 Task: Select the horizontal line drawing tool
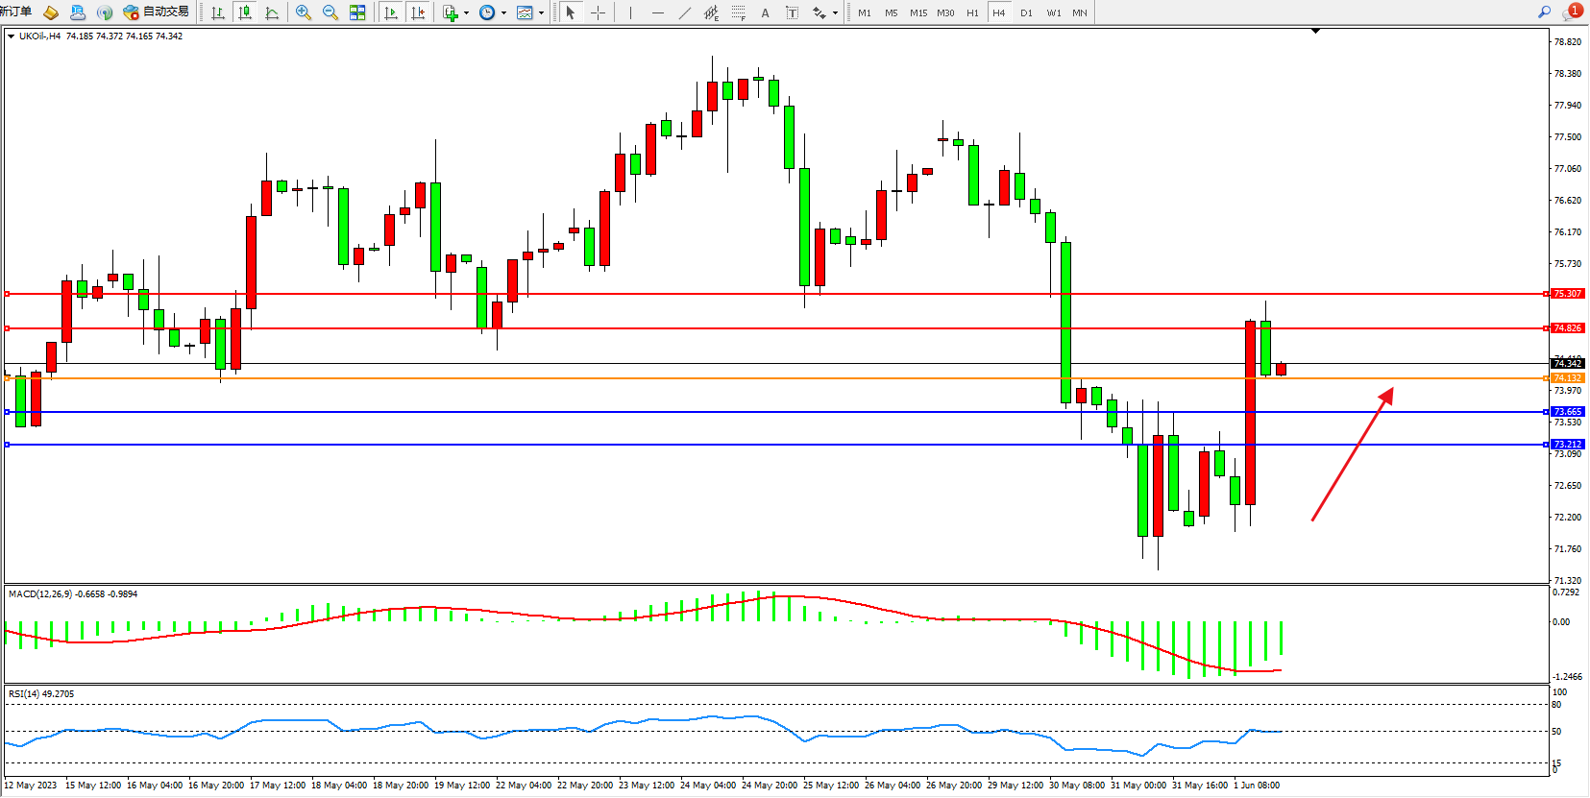(657, 12)
